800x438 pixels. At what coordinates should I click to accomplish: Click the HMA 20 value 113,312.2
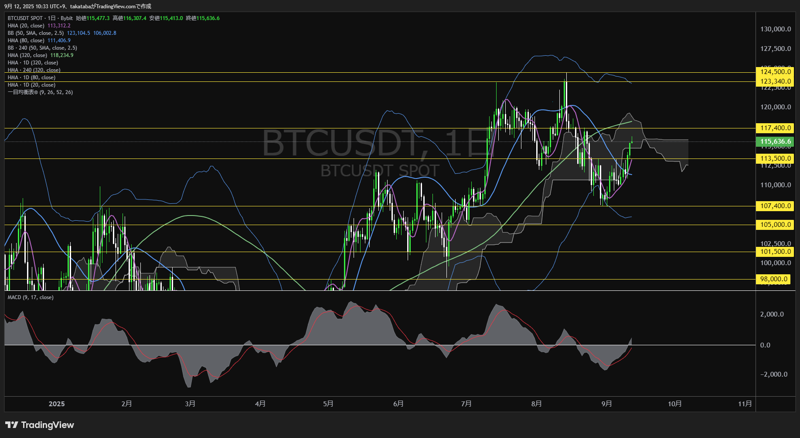(59, 26)
